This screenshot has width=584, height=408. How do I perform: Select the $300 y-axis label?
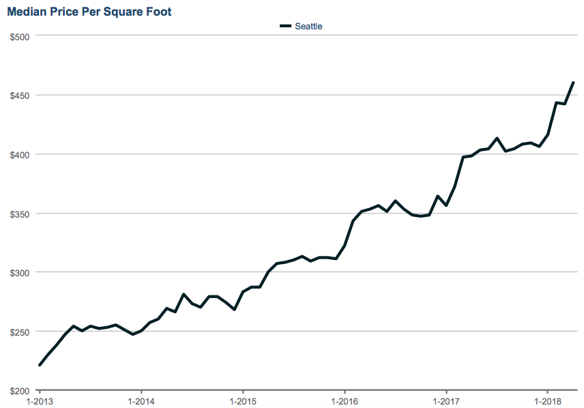click(19, 272)
